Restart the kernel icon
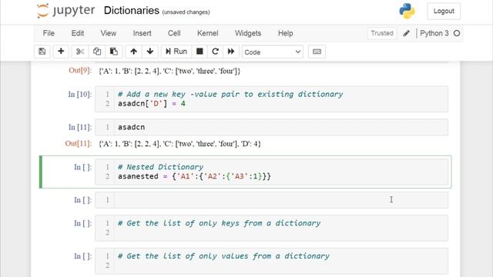 (215, 52)
